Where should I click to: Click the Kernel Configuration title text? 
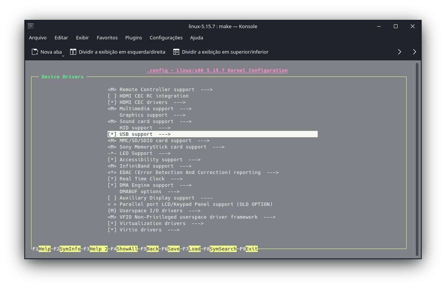[x=217, y=70]
